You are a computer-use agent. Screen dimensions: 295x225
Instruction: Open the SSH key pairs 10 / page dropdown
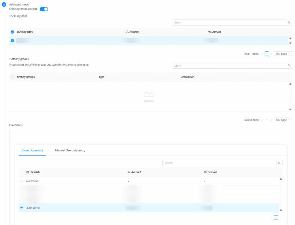283,54
